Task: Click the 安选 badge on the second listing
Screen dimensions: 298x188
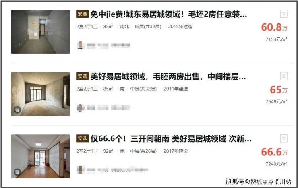Action: click(x=82, y=76)
